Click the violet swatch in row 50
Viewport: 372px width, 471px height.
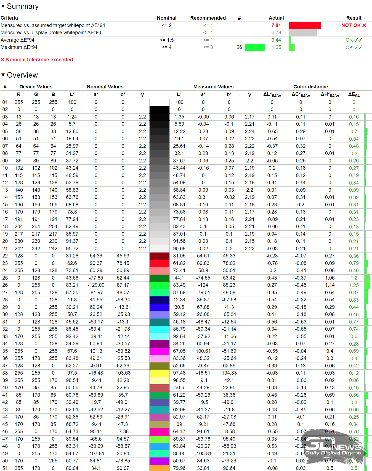tap(160, 461)
